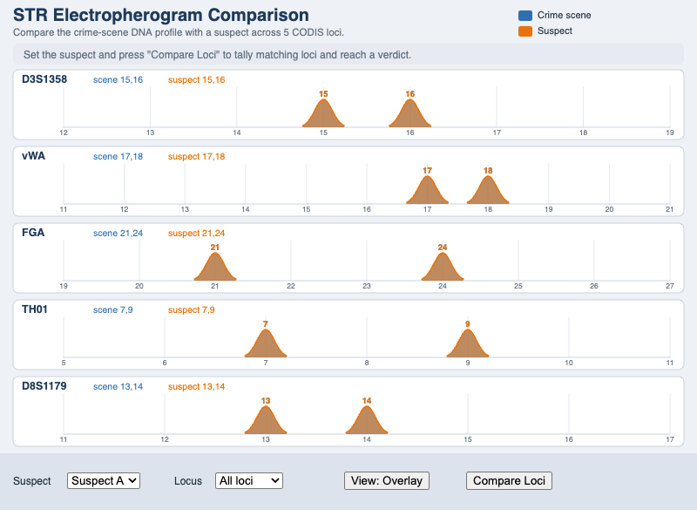Click the D8S1179 allele 13 peak

point(266,420)
